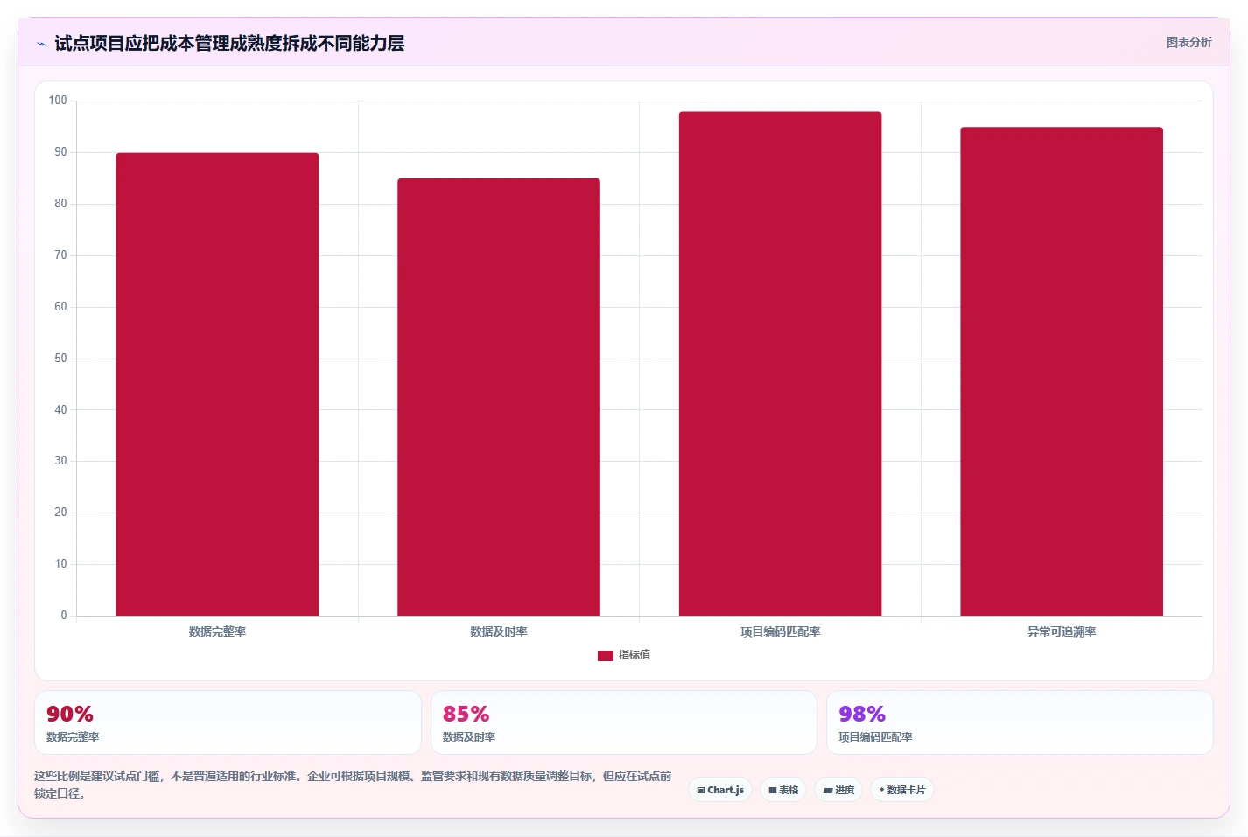The height and width of the screenshot is (837, 1248).
Task: Click the 图表分析 label in the header
Action: pos(1188,42)
